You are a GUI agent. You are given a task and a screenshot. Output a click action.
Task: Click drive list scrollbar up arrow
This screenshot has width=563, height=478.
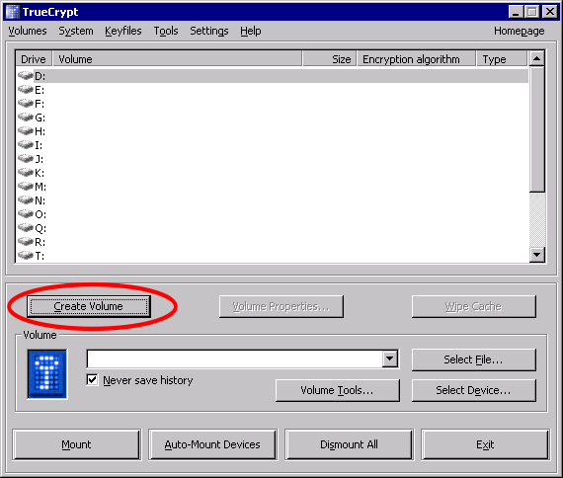coord(536,58)
